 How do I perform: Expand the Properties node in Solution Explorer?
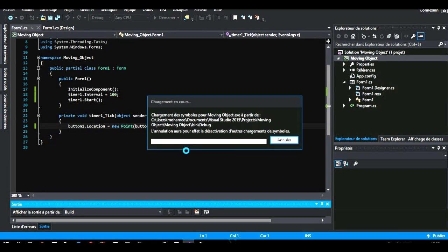(x=344, y=64)
